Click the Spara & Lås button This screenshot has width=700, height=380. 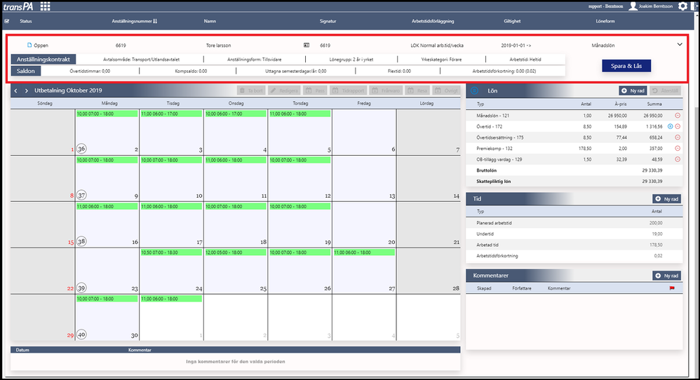click(x=626, y=66)
